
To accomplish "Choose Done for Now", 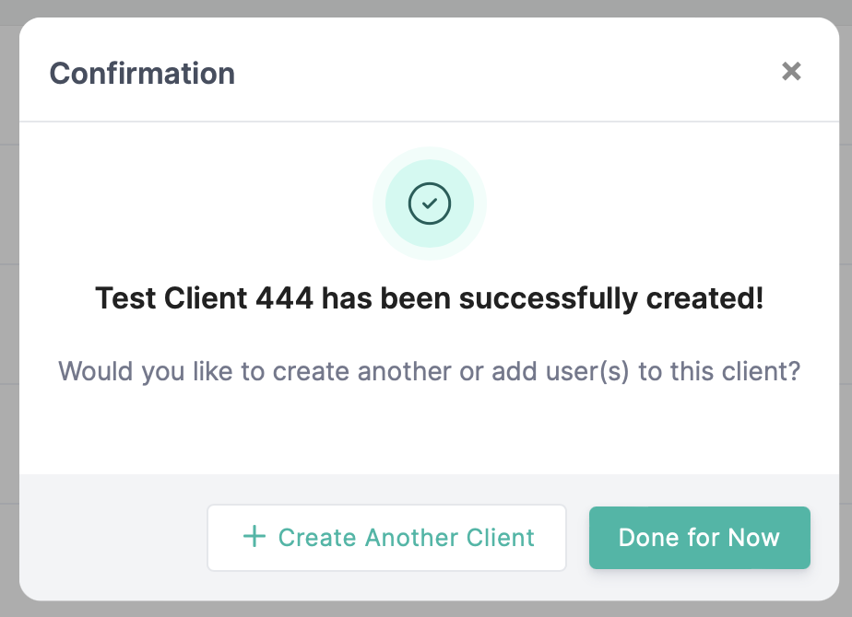I will [699, 537].
